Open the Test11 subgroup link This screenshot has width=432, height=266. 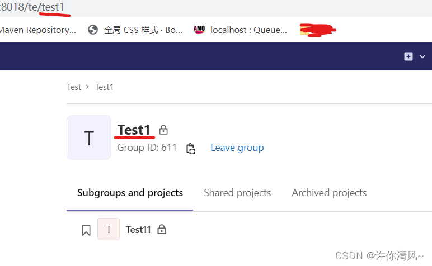click(x=138, y=229)
